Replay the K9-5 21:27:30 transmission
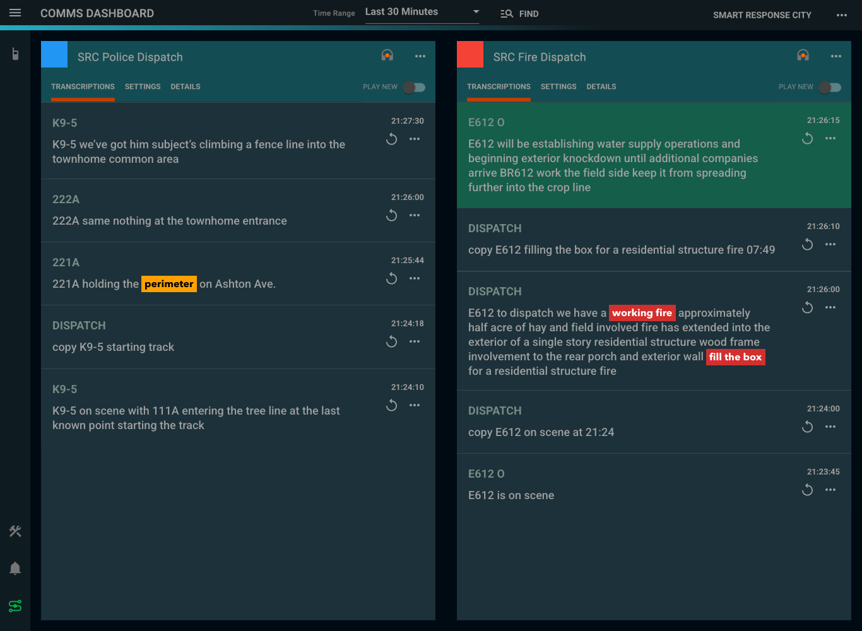This screenshot has height=631, width=862. (392, 139)
